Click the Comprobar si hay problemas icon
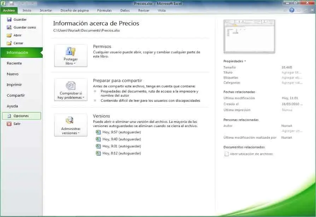This screenshot has width=316, height=217. tap(71, 86)
